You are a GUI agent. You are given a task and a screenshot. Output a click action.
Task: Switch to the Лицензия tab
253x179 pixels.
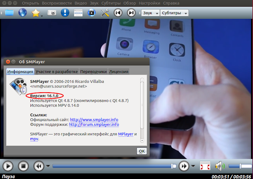119,72
